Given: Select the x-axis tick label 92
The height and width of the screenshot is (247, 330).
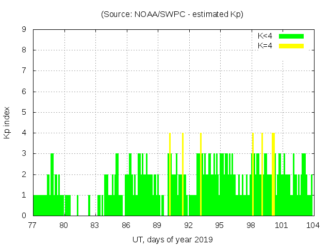Looking at the screenshot, I should pos(188,225).
